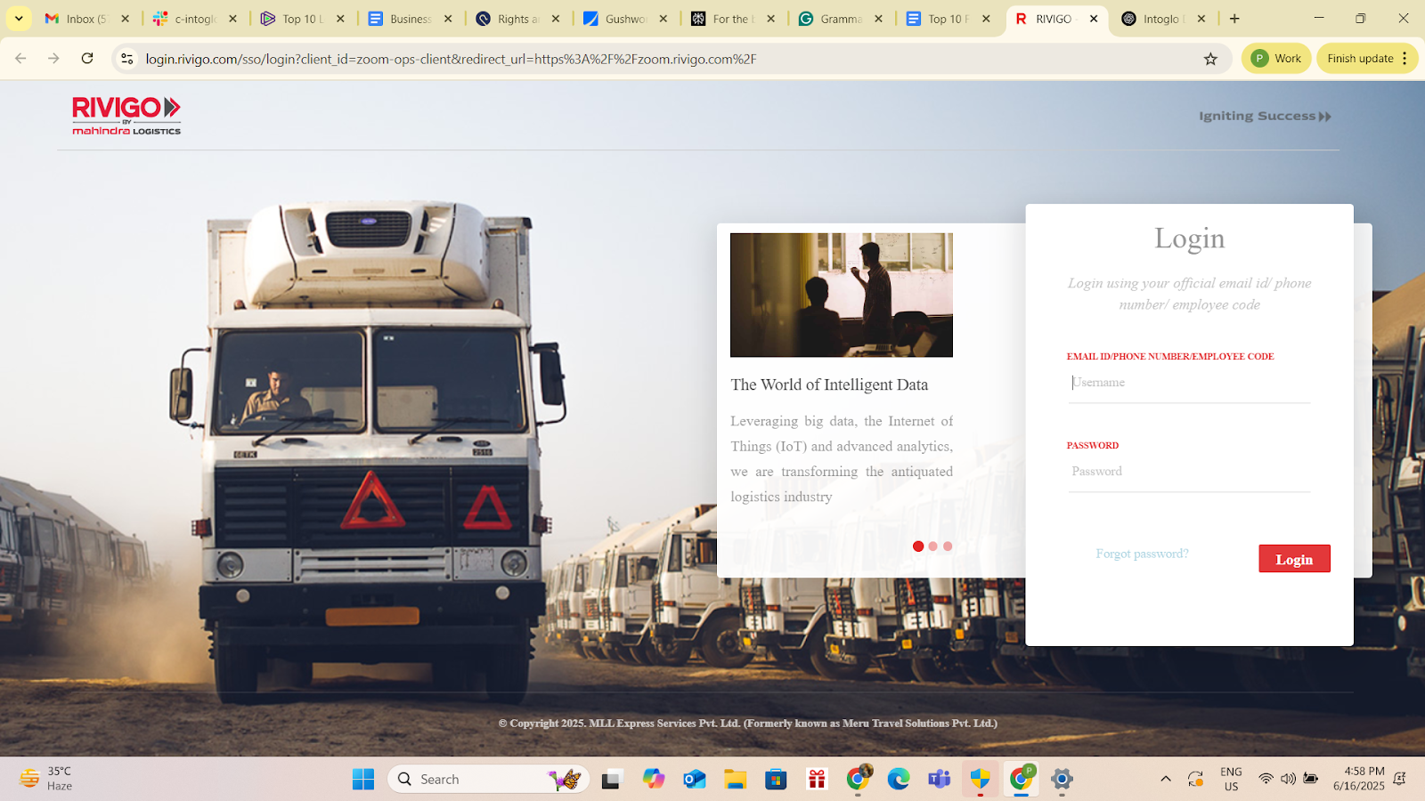Open Outlook from the taskbar

pyautogui.click(x=695, y=779)
